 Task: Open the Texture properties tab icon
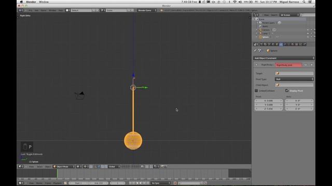296,44
